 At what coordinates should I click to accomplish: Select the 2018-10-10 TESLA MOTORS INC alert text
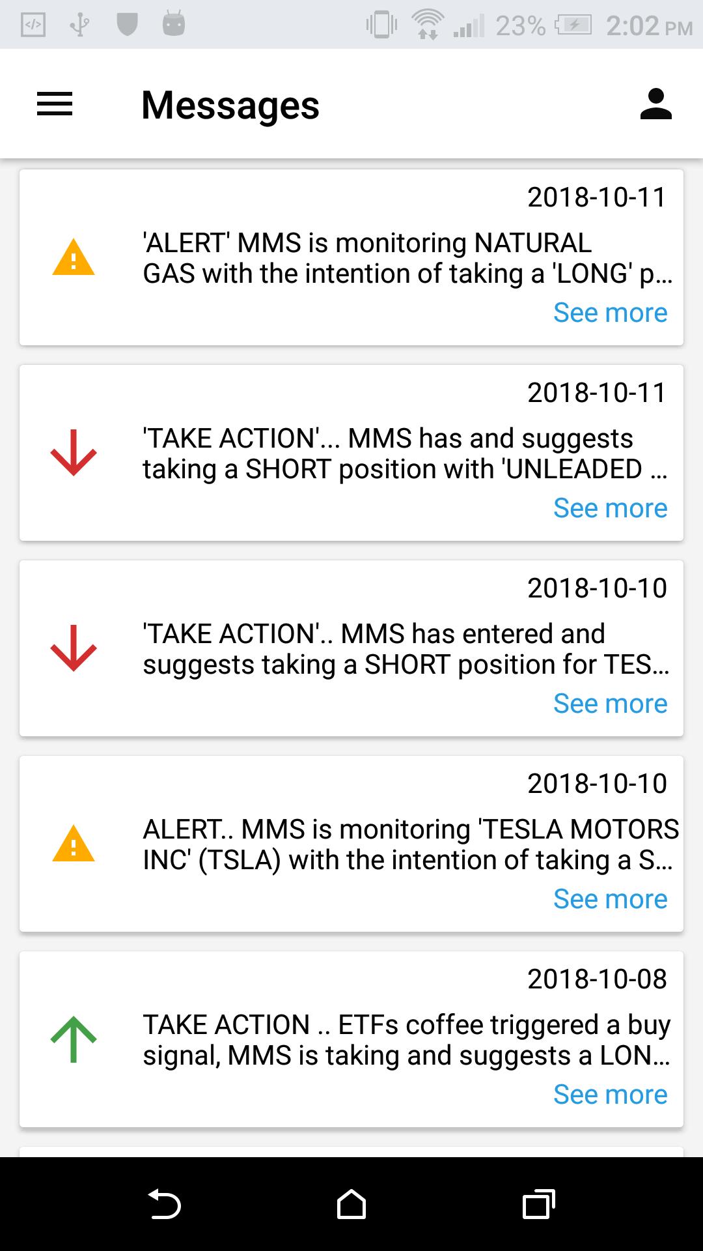(x=411, y=844)
